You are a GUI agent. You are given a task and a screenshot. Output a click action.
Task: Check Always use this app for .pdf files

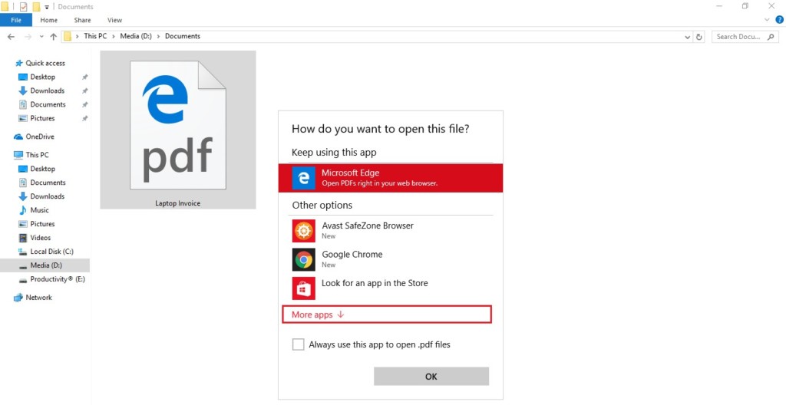pyautogui.click(x=298, y=344)
